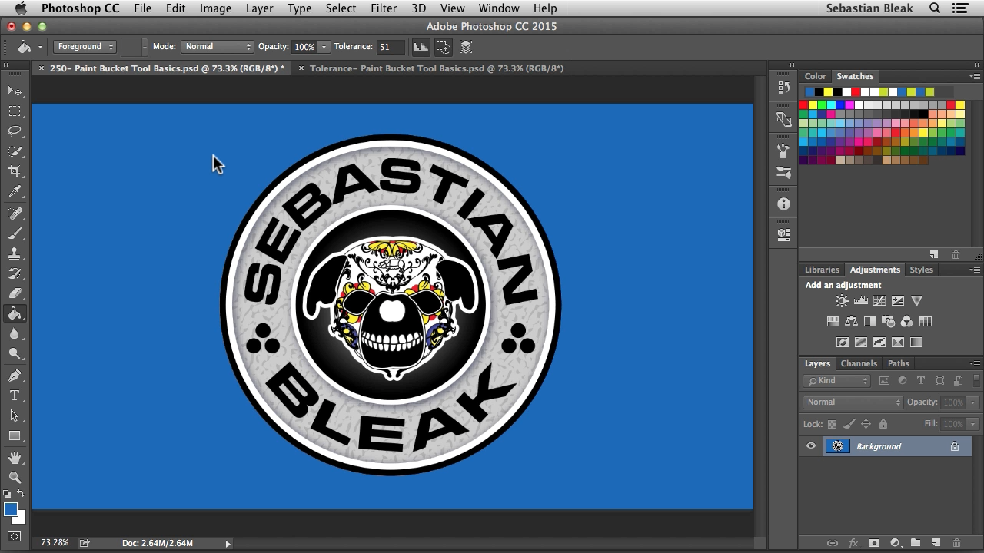
Task: Toggle lock all
Action: [883, 424]
